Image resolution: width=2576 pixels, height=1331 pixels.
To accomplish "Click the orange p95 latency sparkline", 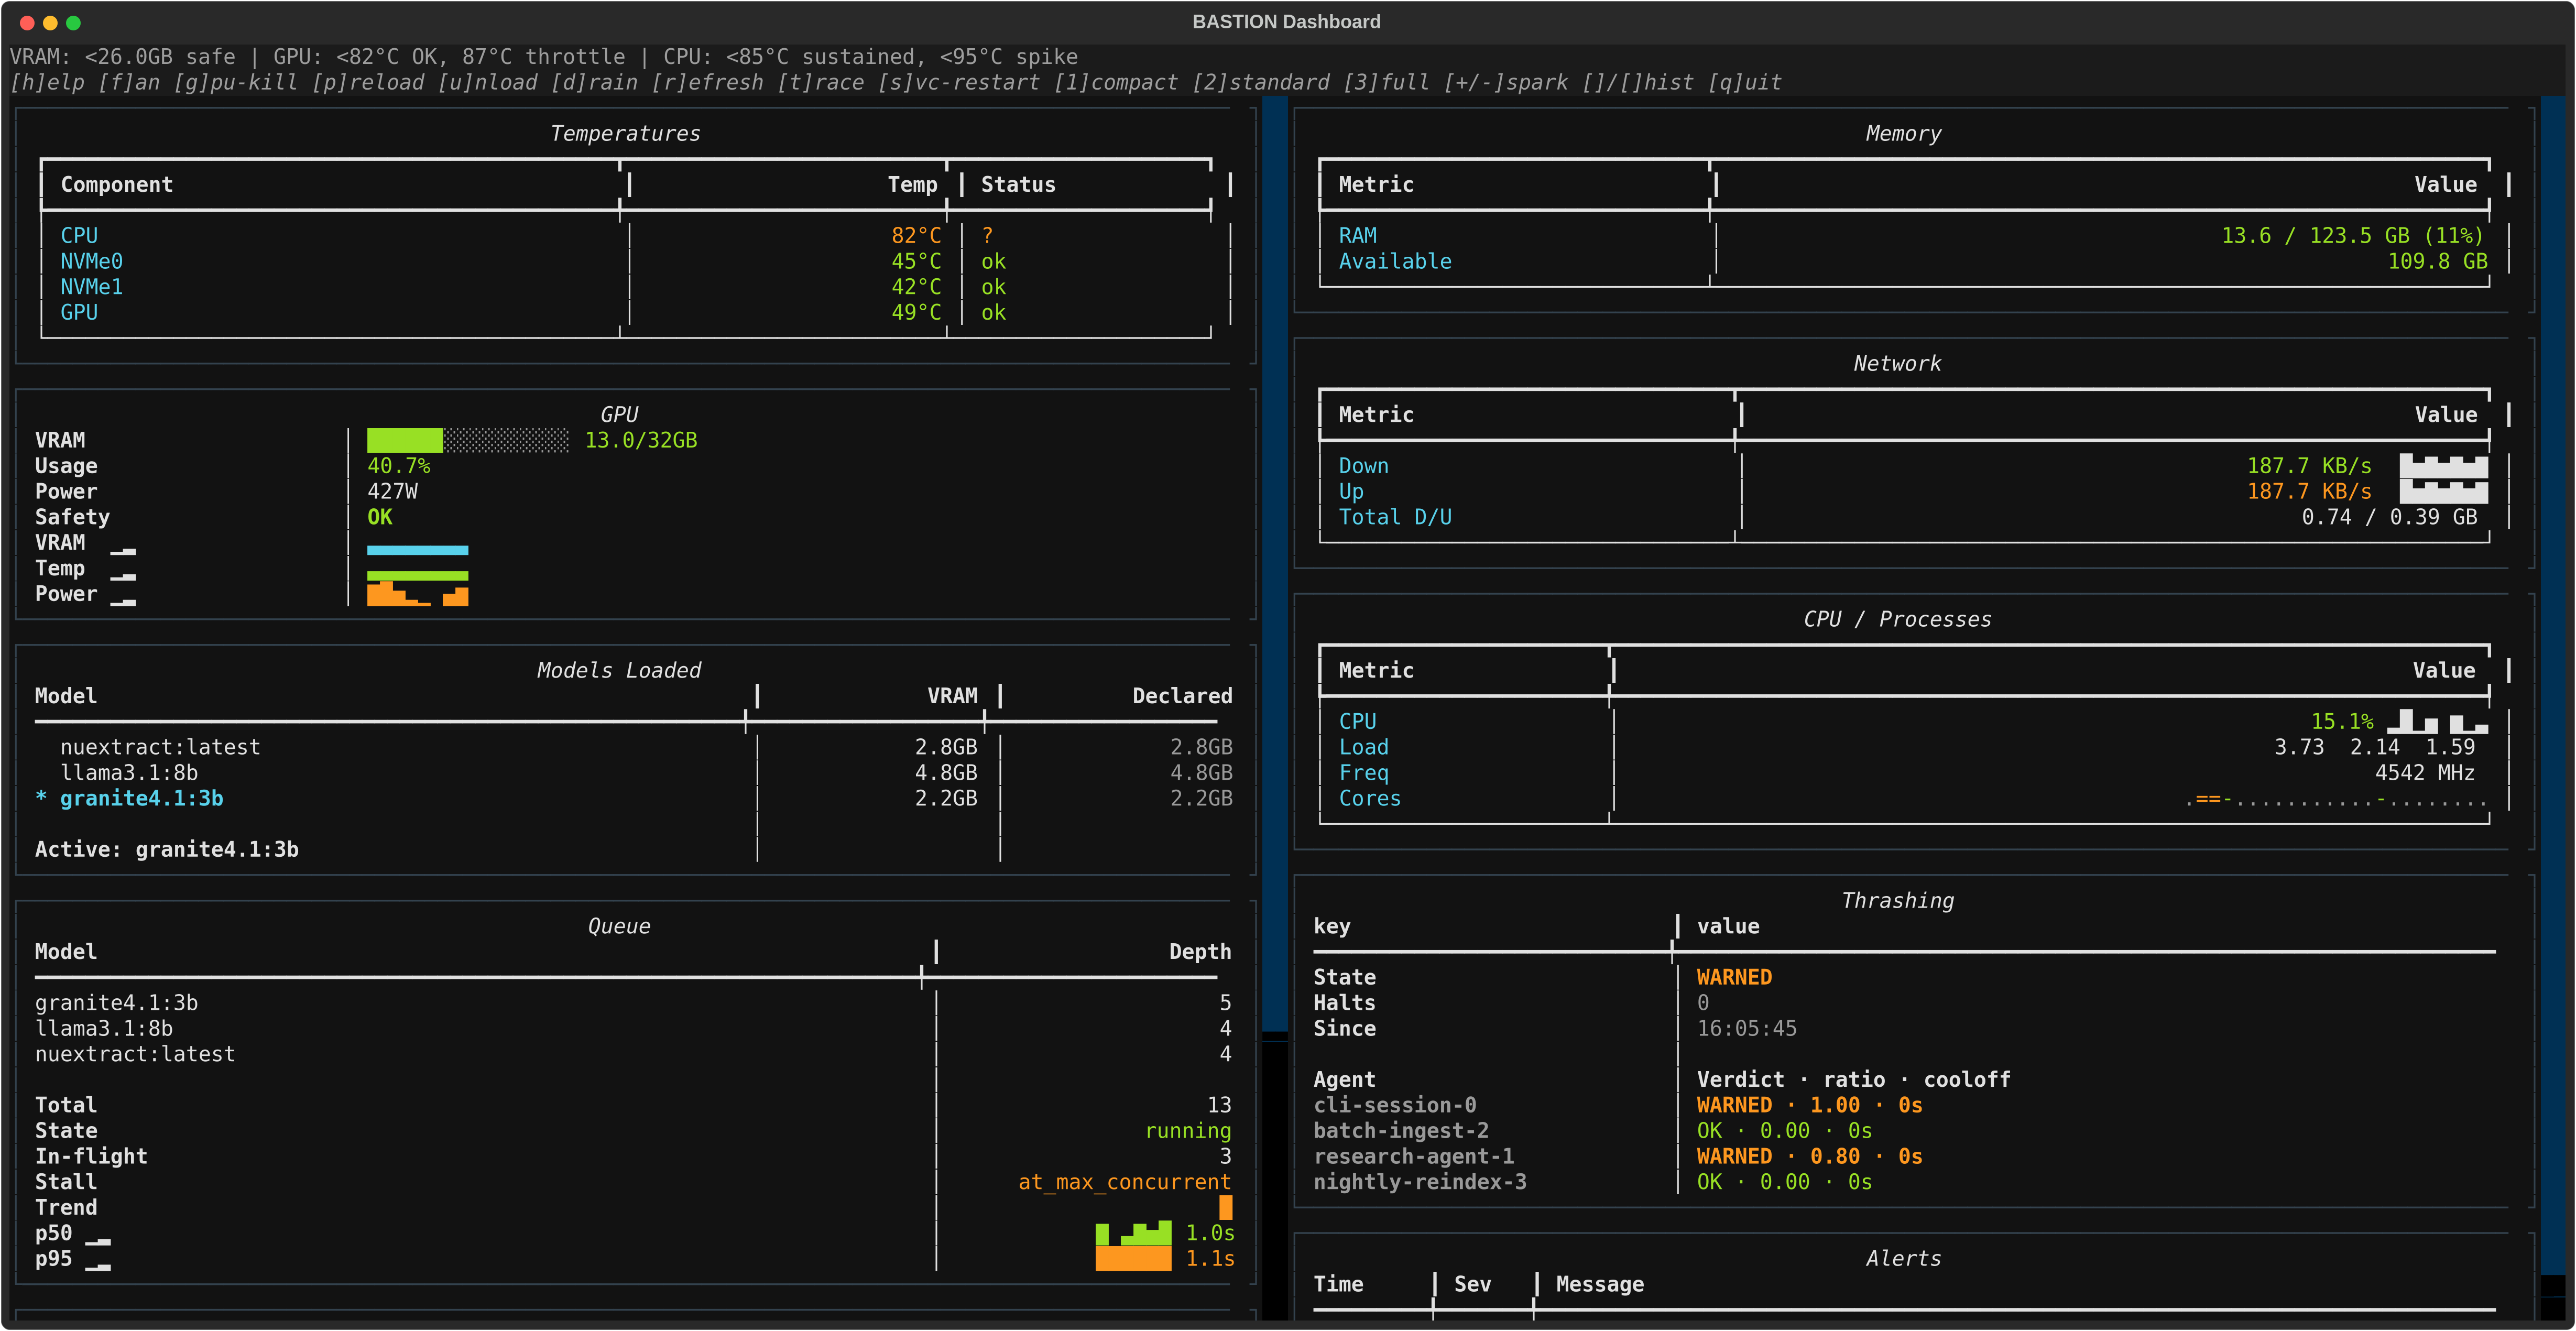I will [1133, 1258].
